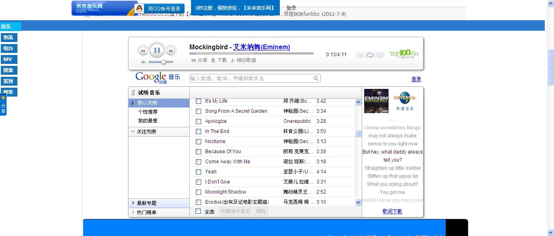Click the 收藏选中音乐 button
Screen dimensions: 554x236
point(236,211)
